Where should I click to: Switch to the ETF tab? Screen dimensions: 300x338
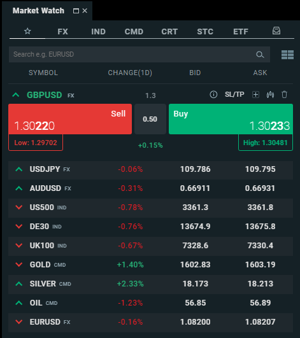coord(241,32)
